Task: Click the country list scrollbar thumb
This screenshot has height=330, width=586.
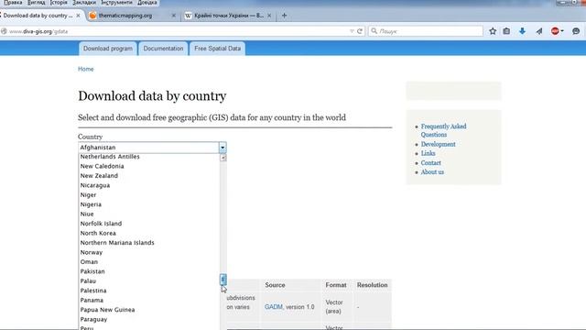Action: (222, 279)
